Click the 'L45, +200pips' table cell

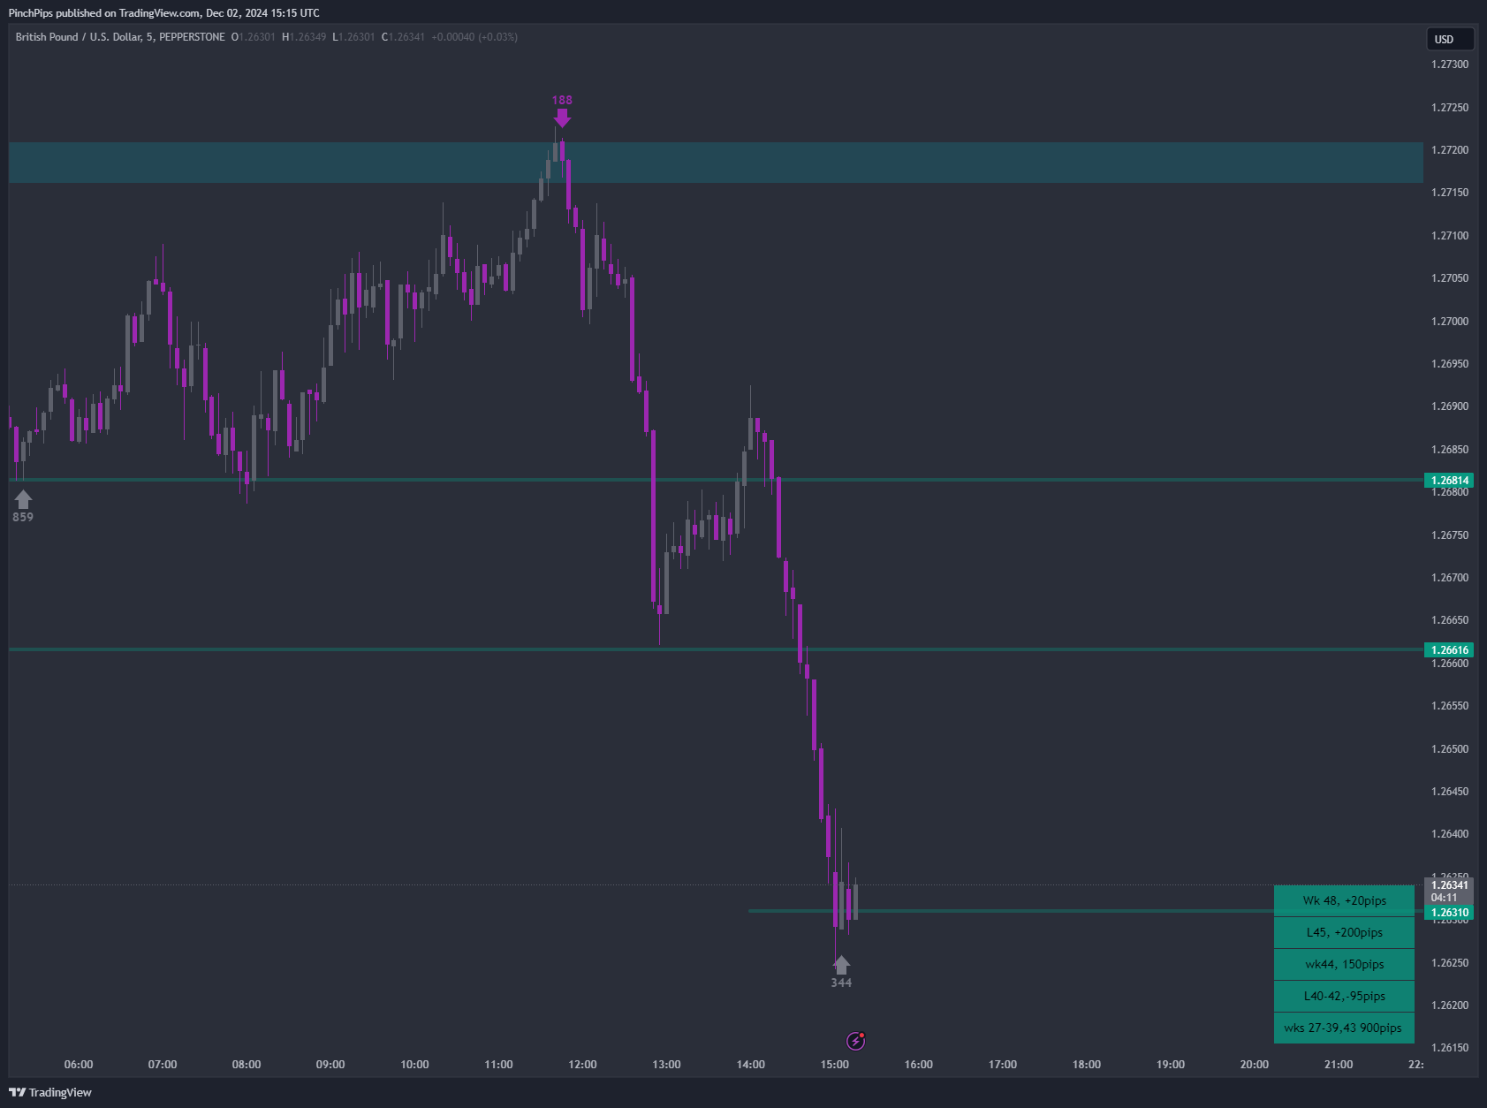tap(1344, 933)
